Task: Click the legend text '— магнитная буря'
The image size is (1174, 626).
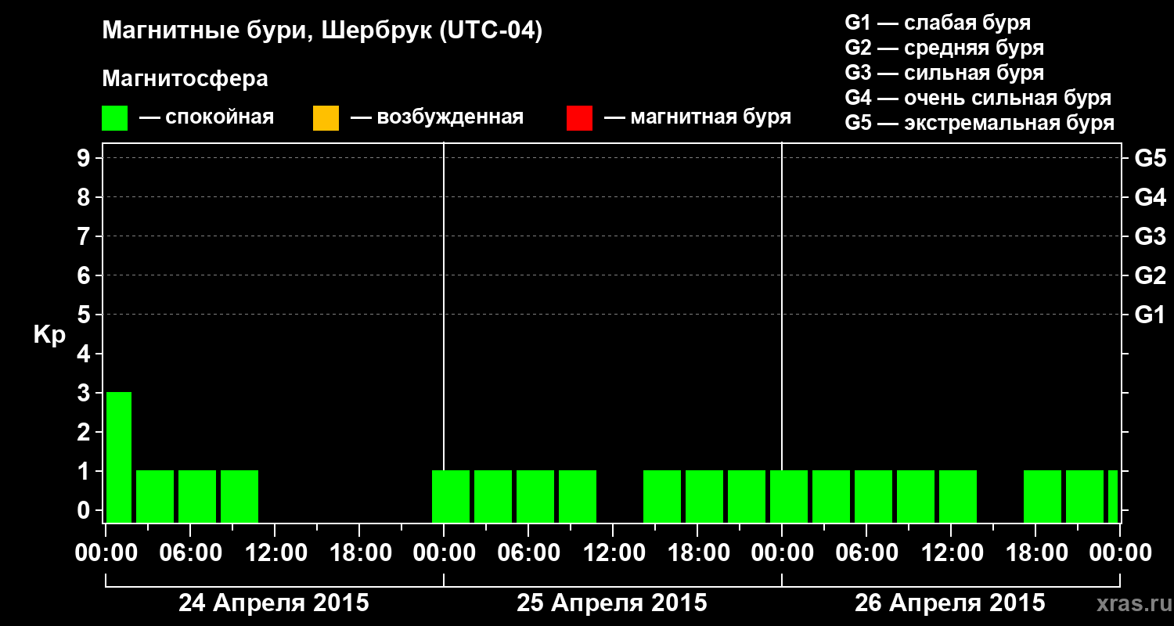Action: tap(697, 118)
